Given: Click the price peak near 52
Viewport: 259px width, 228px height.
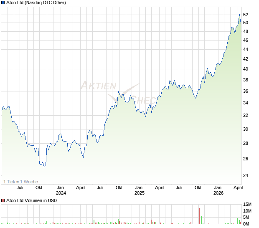Looking at the screenshot, I should [239, 15].
